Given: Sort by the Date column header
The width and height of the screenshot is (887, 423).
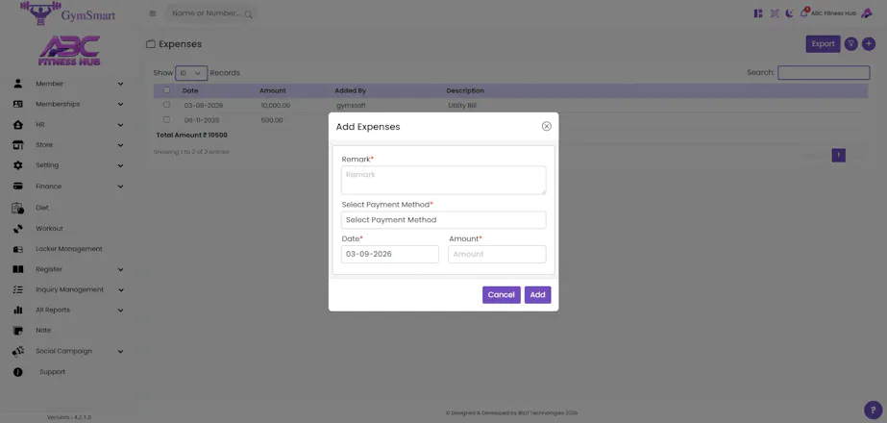Looking at the screenshot, I should click(190, 90).
